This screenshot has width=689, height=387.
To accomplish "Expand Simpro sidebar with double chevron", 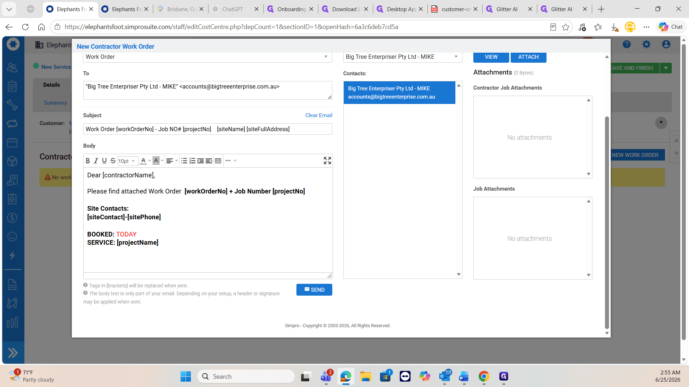I will tap(13, 353).
